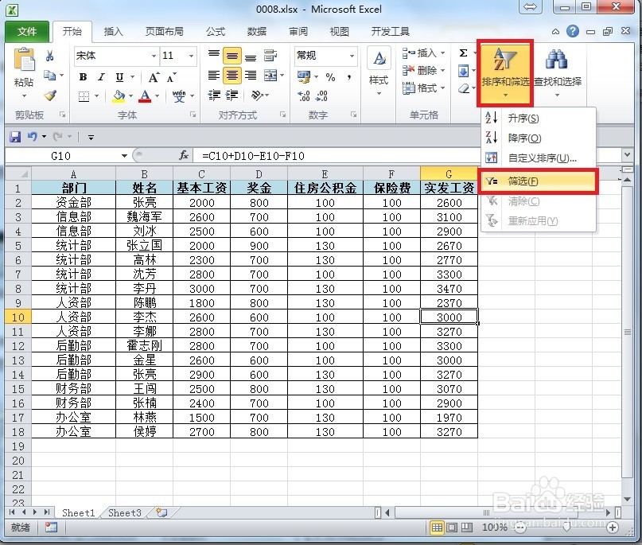
Task: Decrease indent icon
Action: (x=214, y=95)
